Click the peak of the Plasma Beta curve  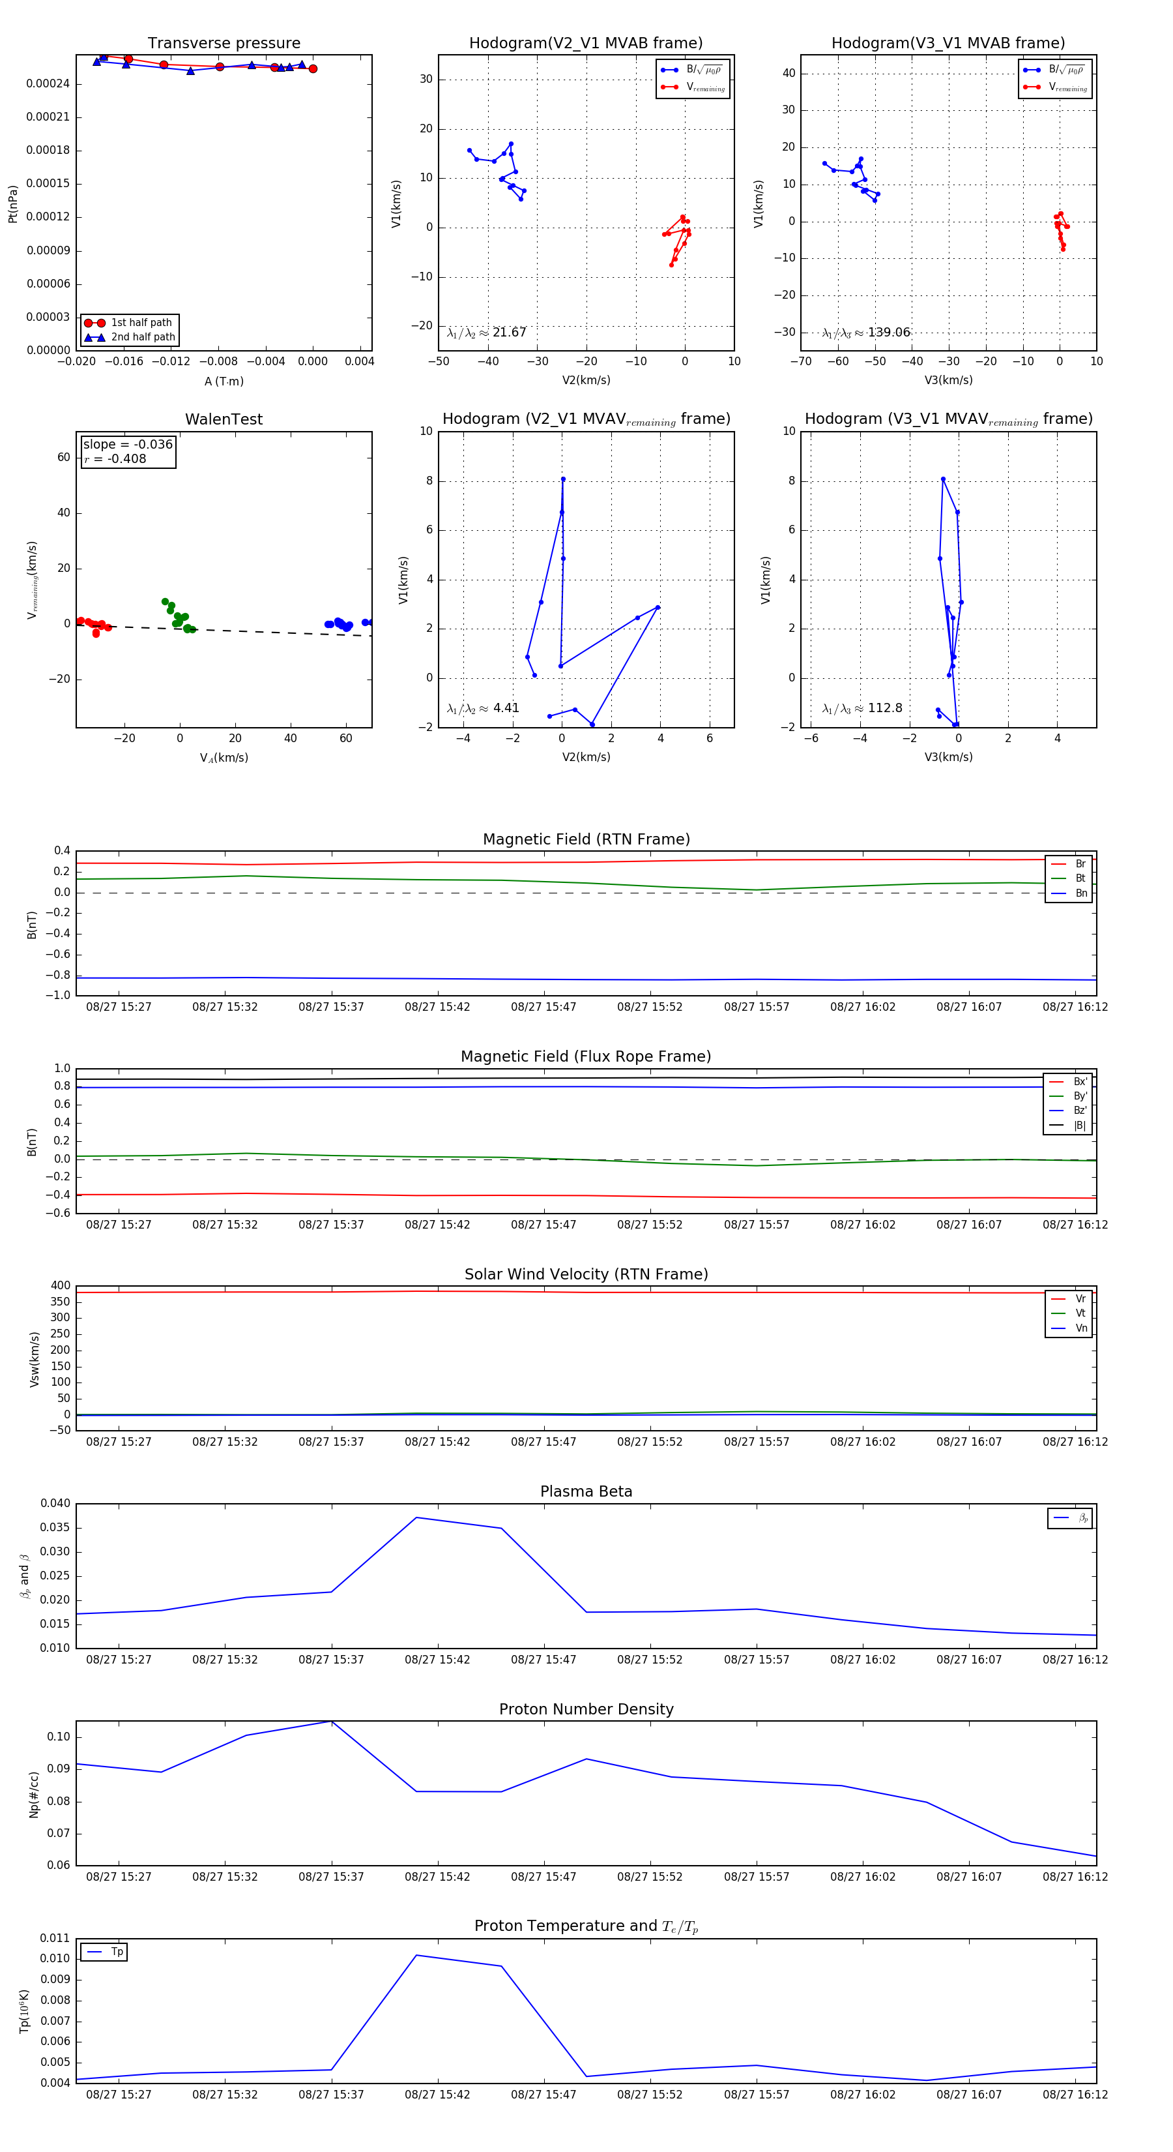416,1518
